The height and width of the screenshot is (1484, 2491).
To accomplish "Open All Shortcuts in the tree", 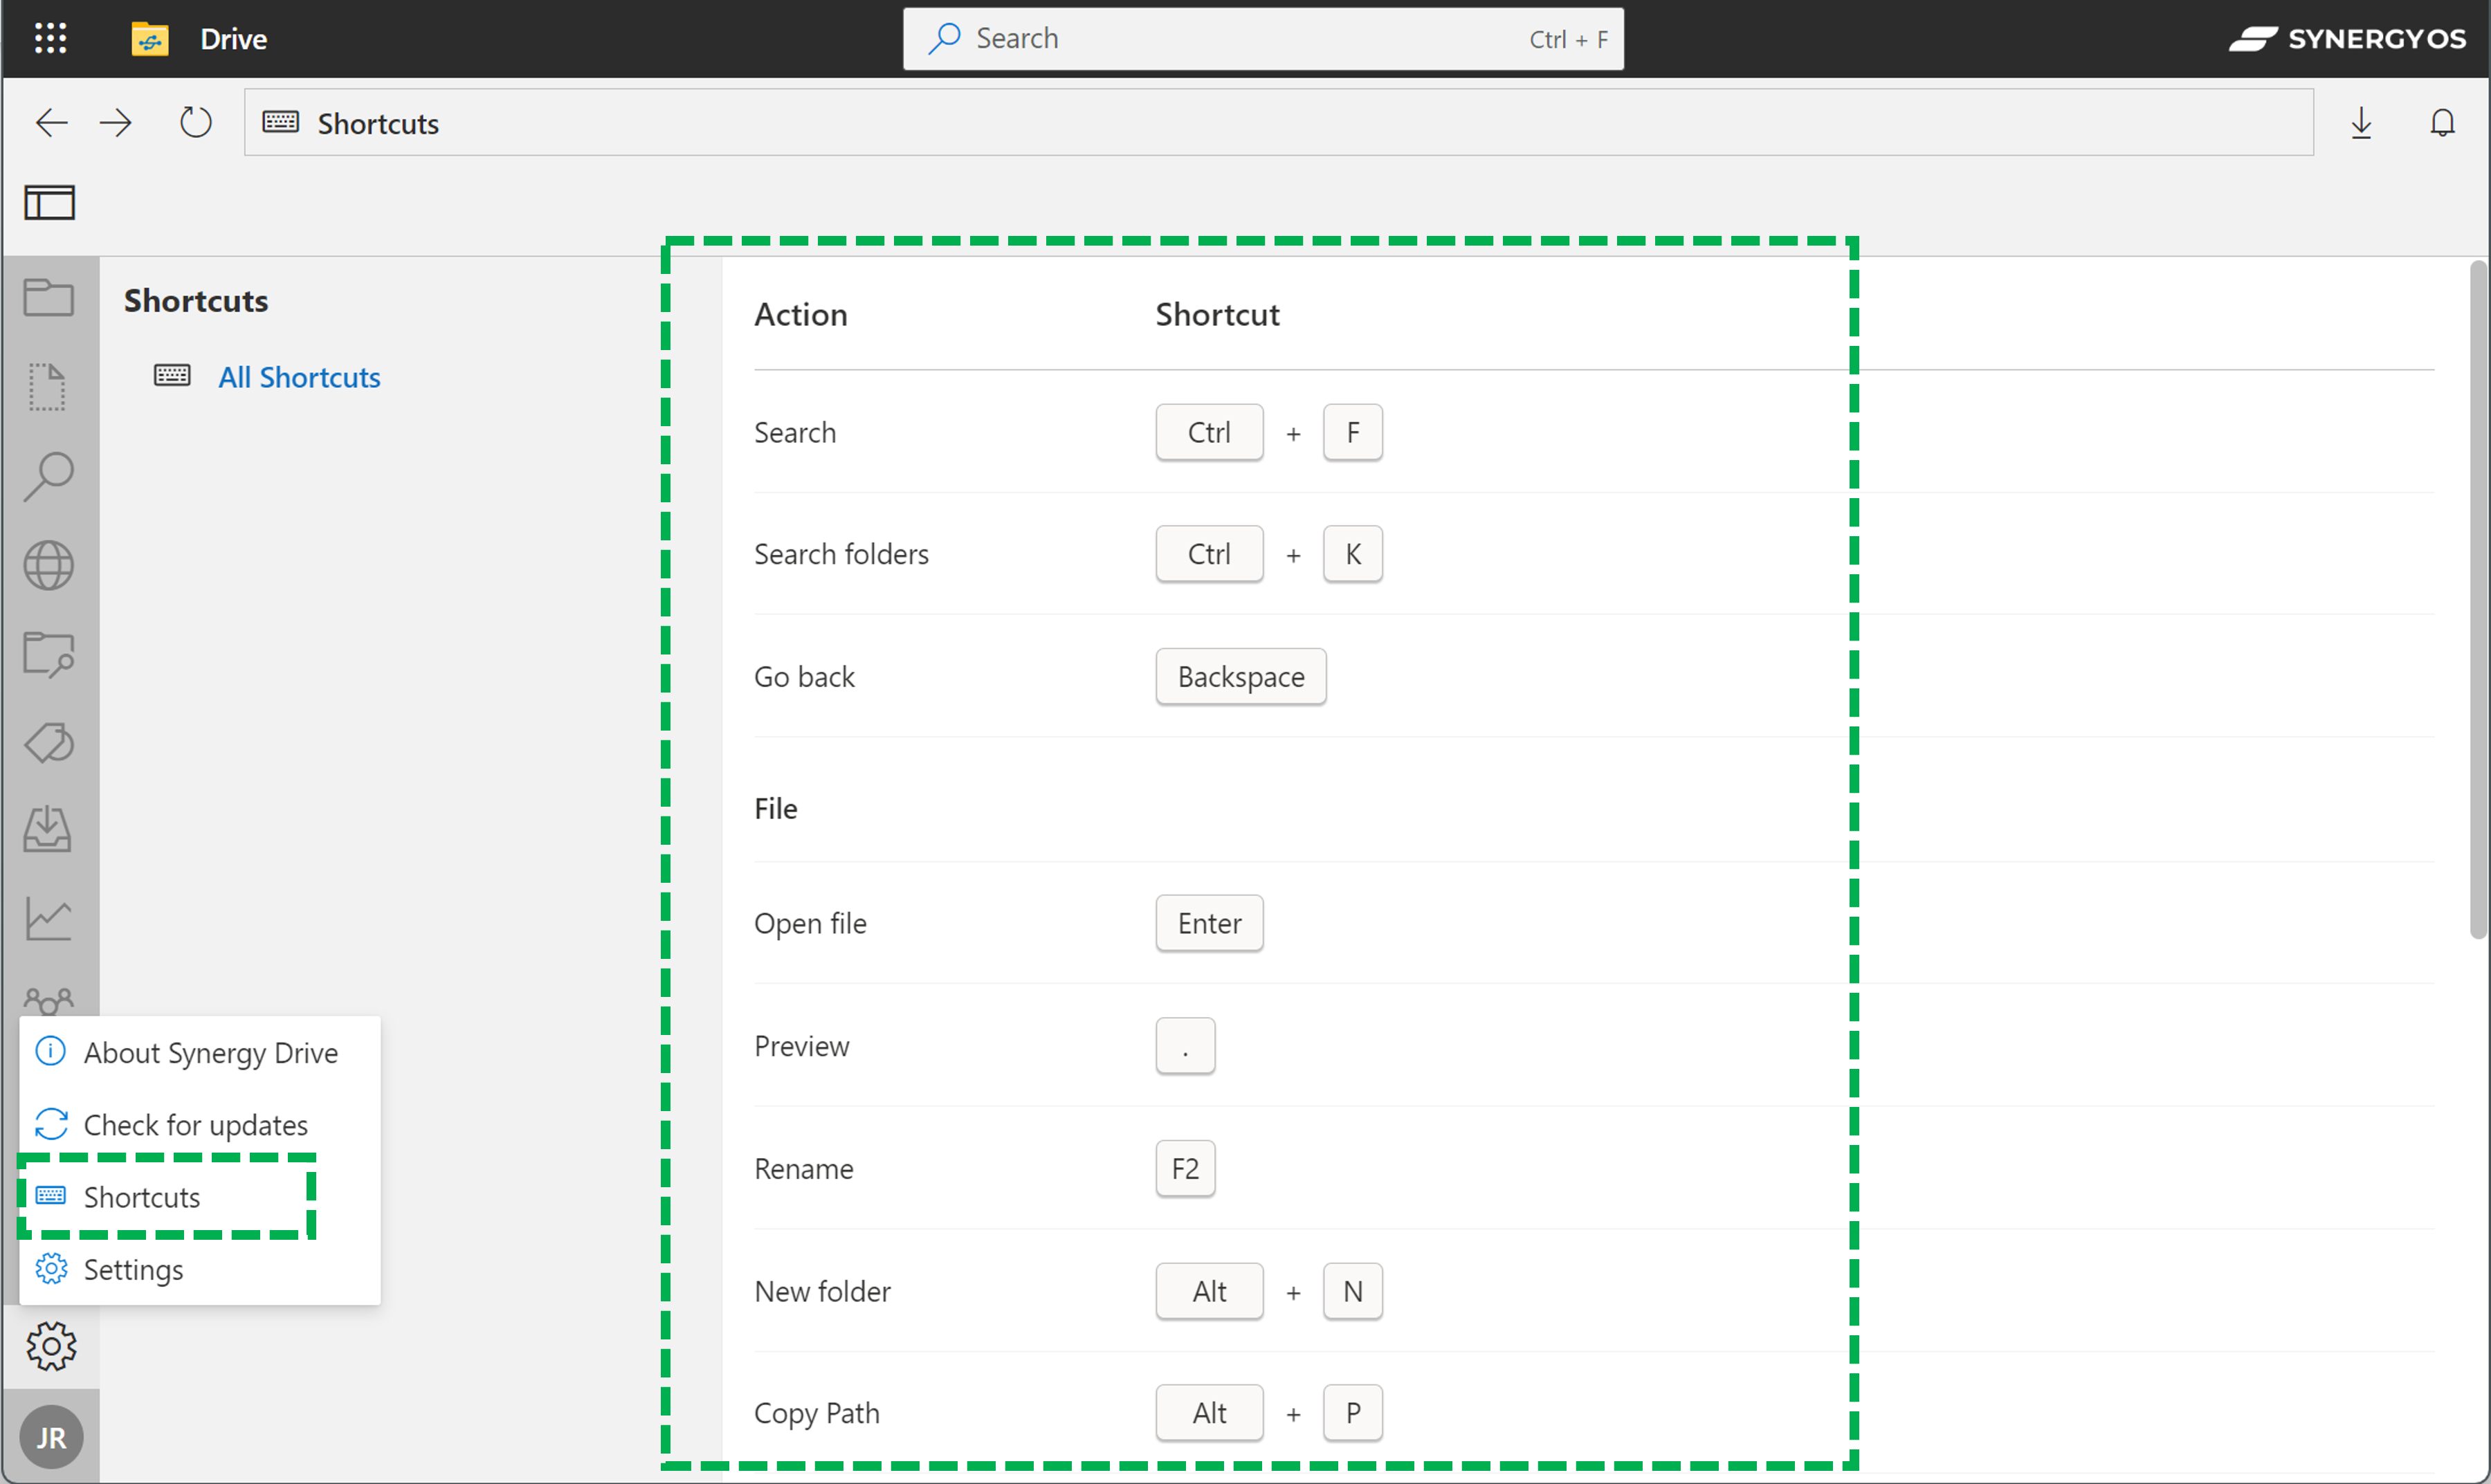I will pyautogui.click(x=299, y=377).
